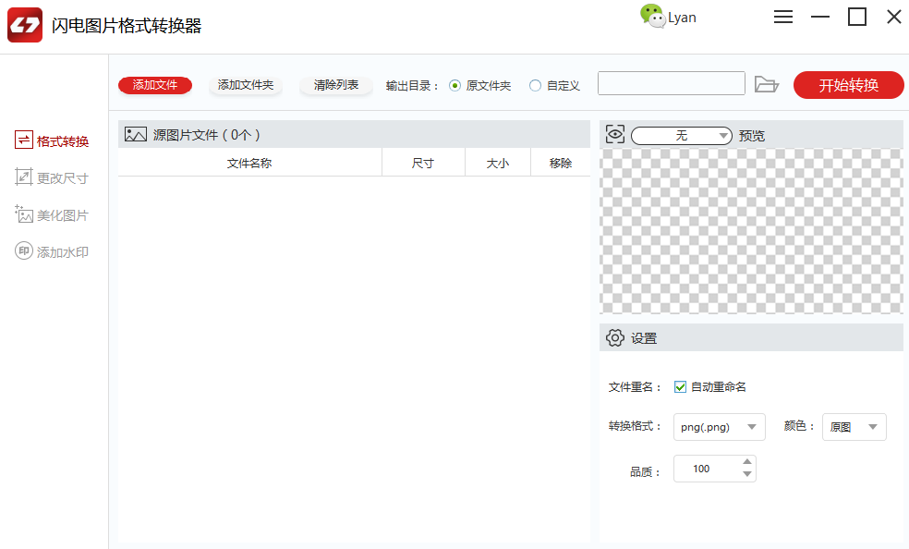
Task: Click the 添加文件 button
Action: [x=155, y=85]
